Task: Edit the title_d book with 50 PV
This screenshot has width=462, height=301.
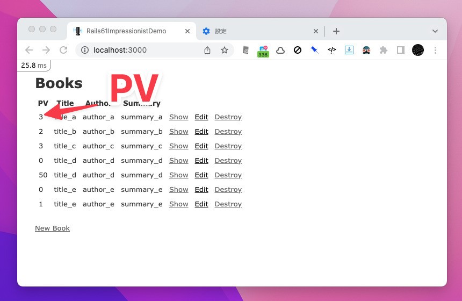Action: (x=201, y=175)
